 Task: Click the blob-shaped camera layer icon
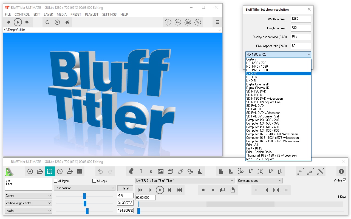point(131,171)
